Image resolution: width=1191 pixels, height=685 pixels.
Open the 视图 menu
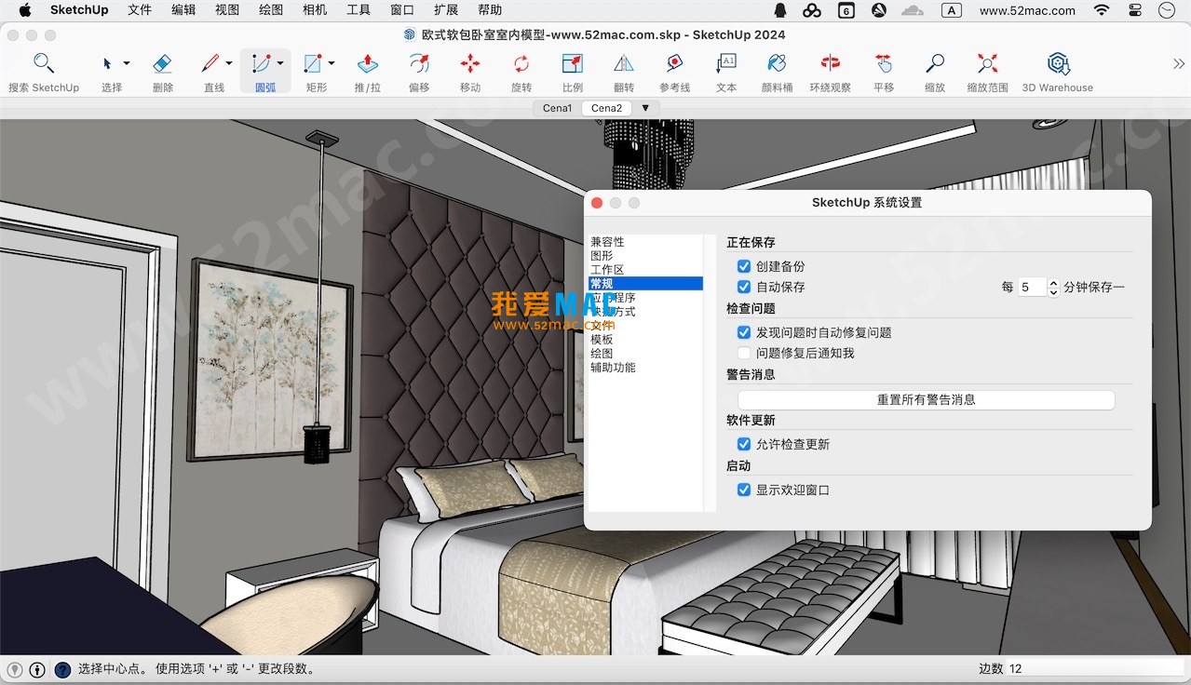click(x=227, y=10)
